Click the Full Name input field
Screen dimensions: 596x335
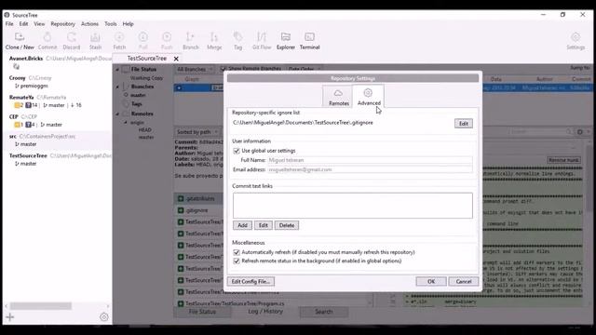click(x=370, y=160)
